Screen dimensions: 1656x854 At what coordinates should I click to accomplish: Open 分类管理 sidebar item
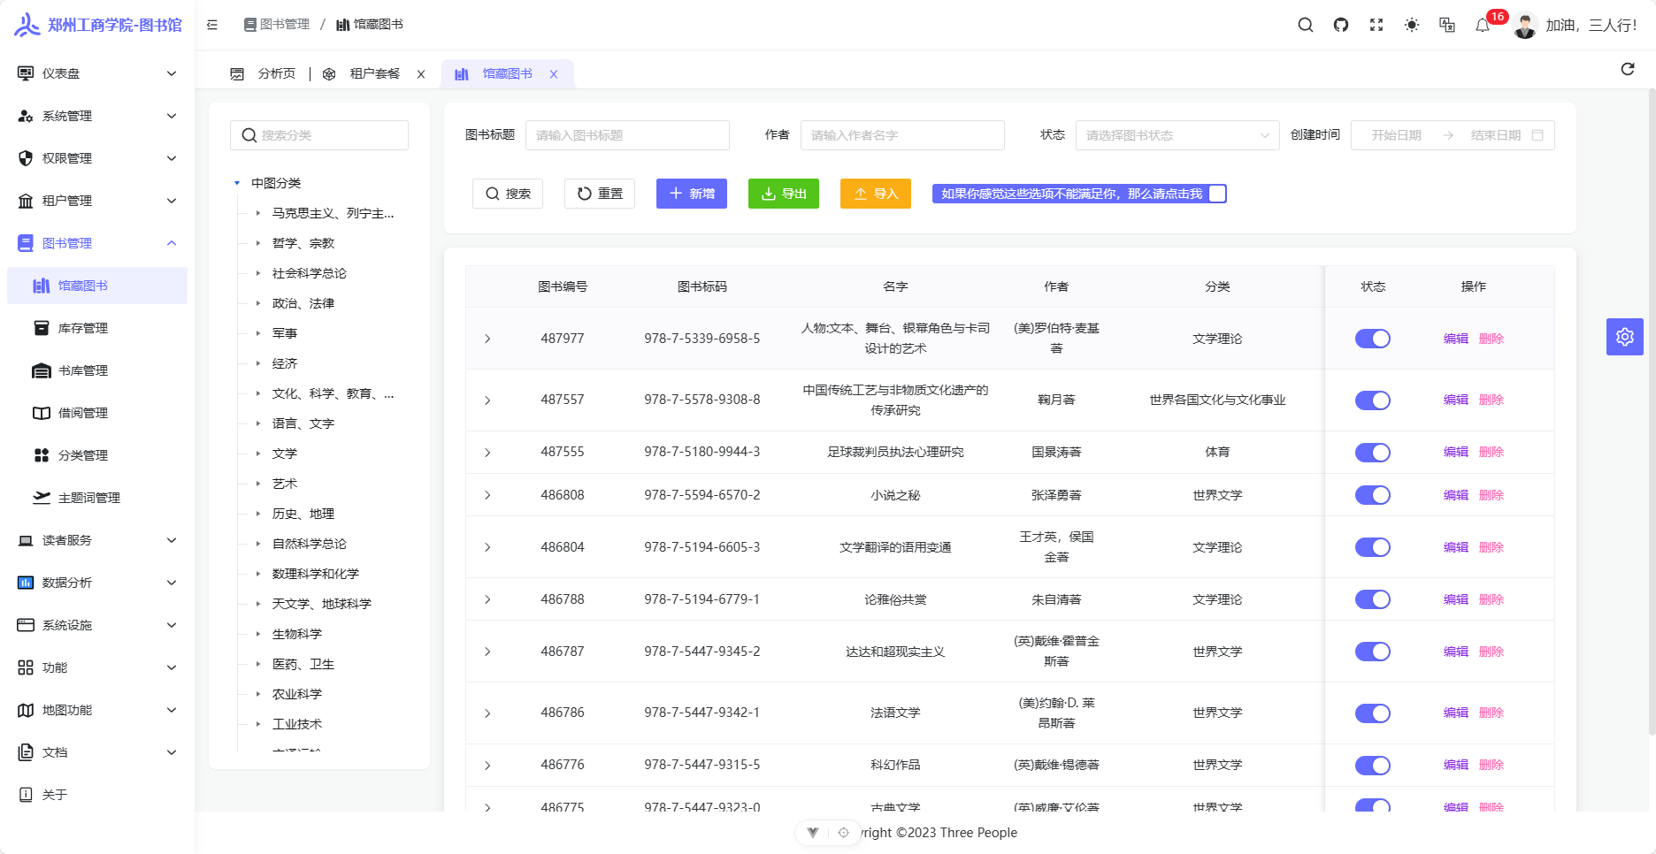click(x=97, y=455)
